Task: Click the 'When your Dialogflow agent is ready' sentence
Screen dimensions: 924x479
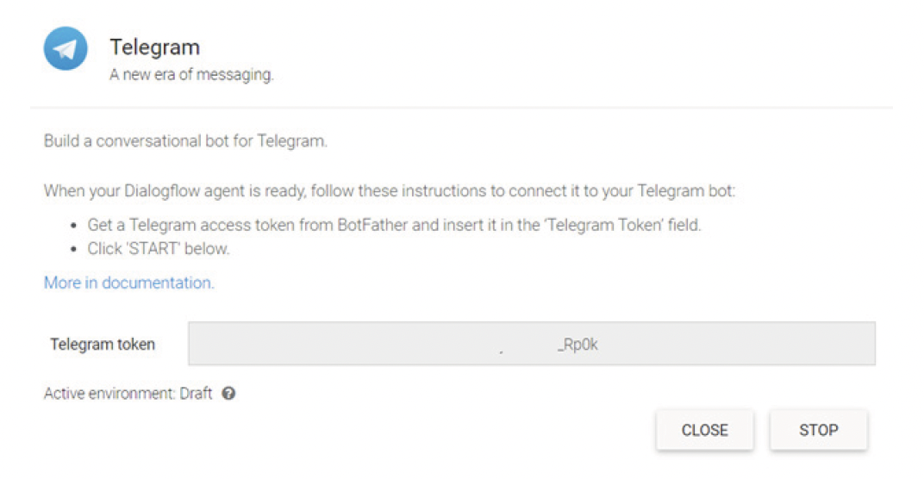Action: (x=389, y=190)
